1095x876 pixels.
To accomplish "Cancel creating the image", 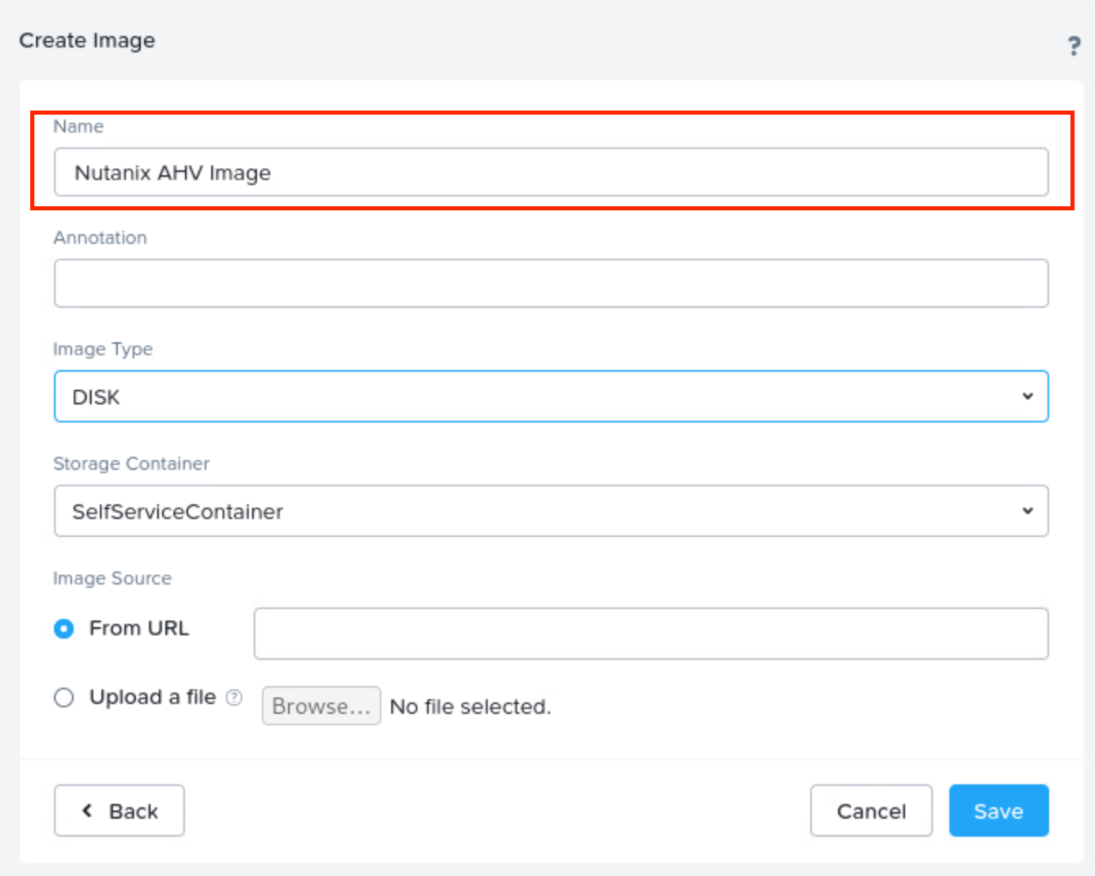I will point(871,811).
